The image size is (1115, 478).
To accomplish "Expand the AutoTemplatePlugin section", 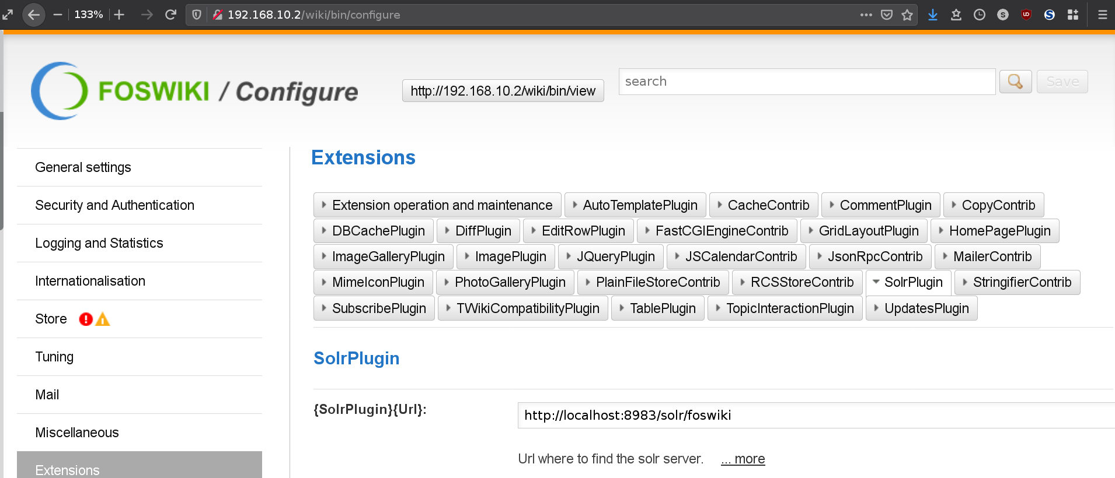I will pos(635,205).
